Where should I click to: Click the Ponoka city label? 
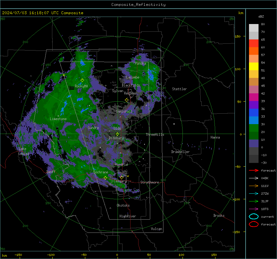point(140,63)
